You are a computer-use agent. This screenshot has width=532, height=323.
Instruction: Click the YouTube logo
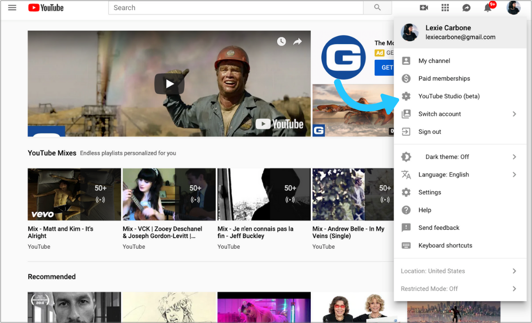click(46, 7)
